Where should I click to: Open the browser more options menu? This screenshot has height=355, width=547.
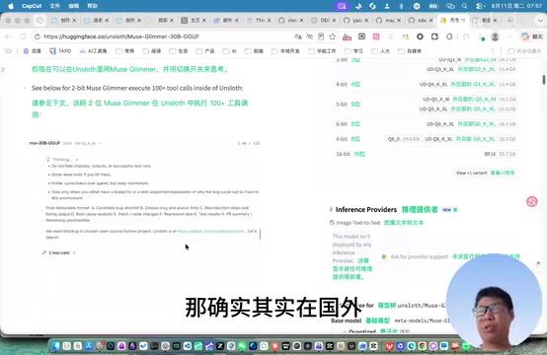click(x=509, y=36)
